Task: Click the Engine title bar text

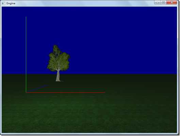Action: pos(11,3)
